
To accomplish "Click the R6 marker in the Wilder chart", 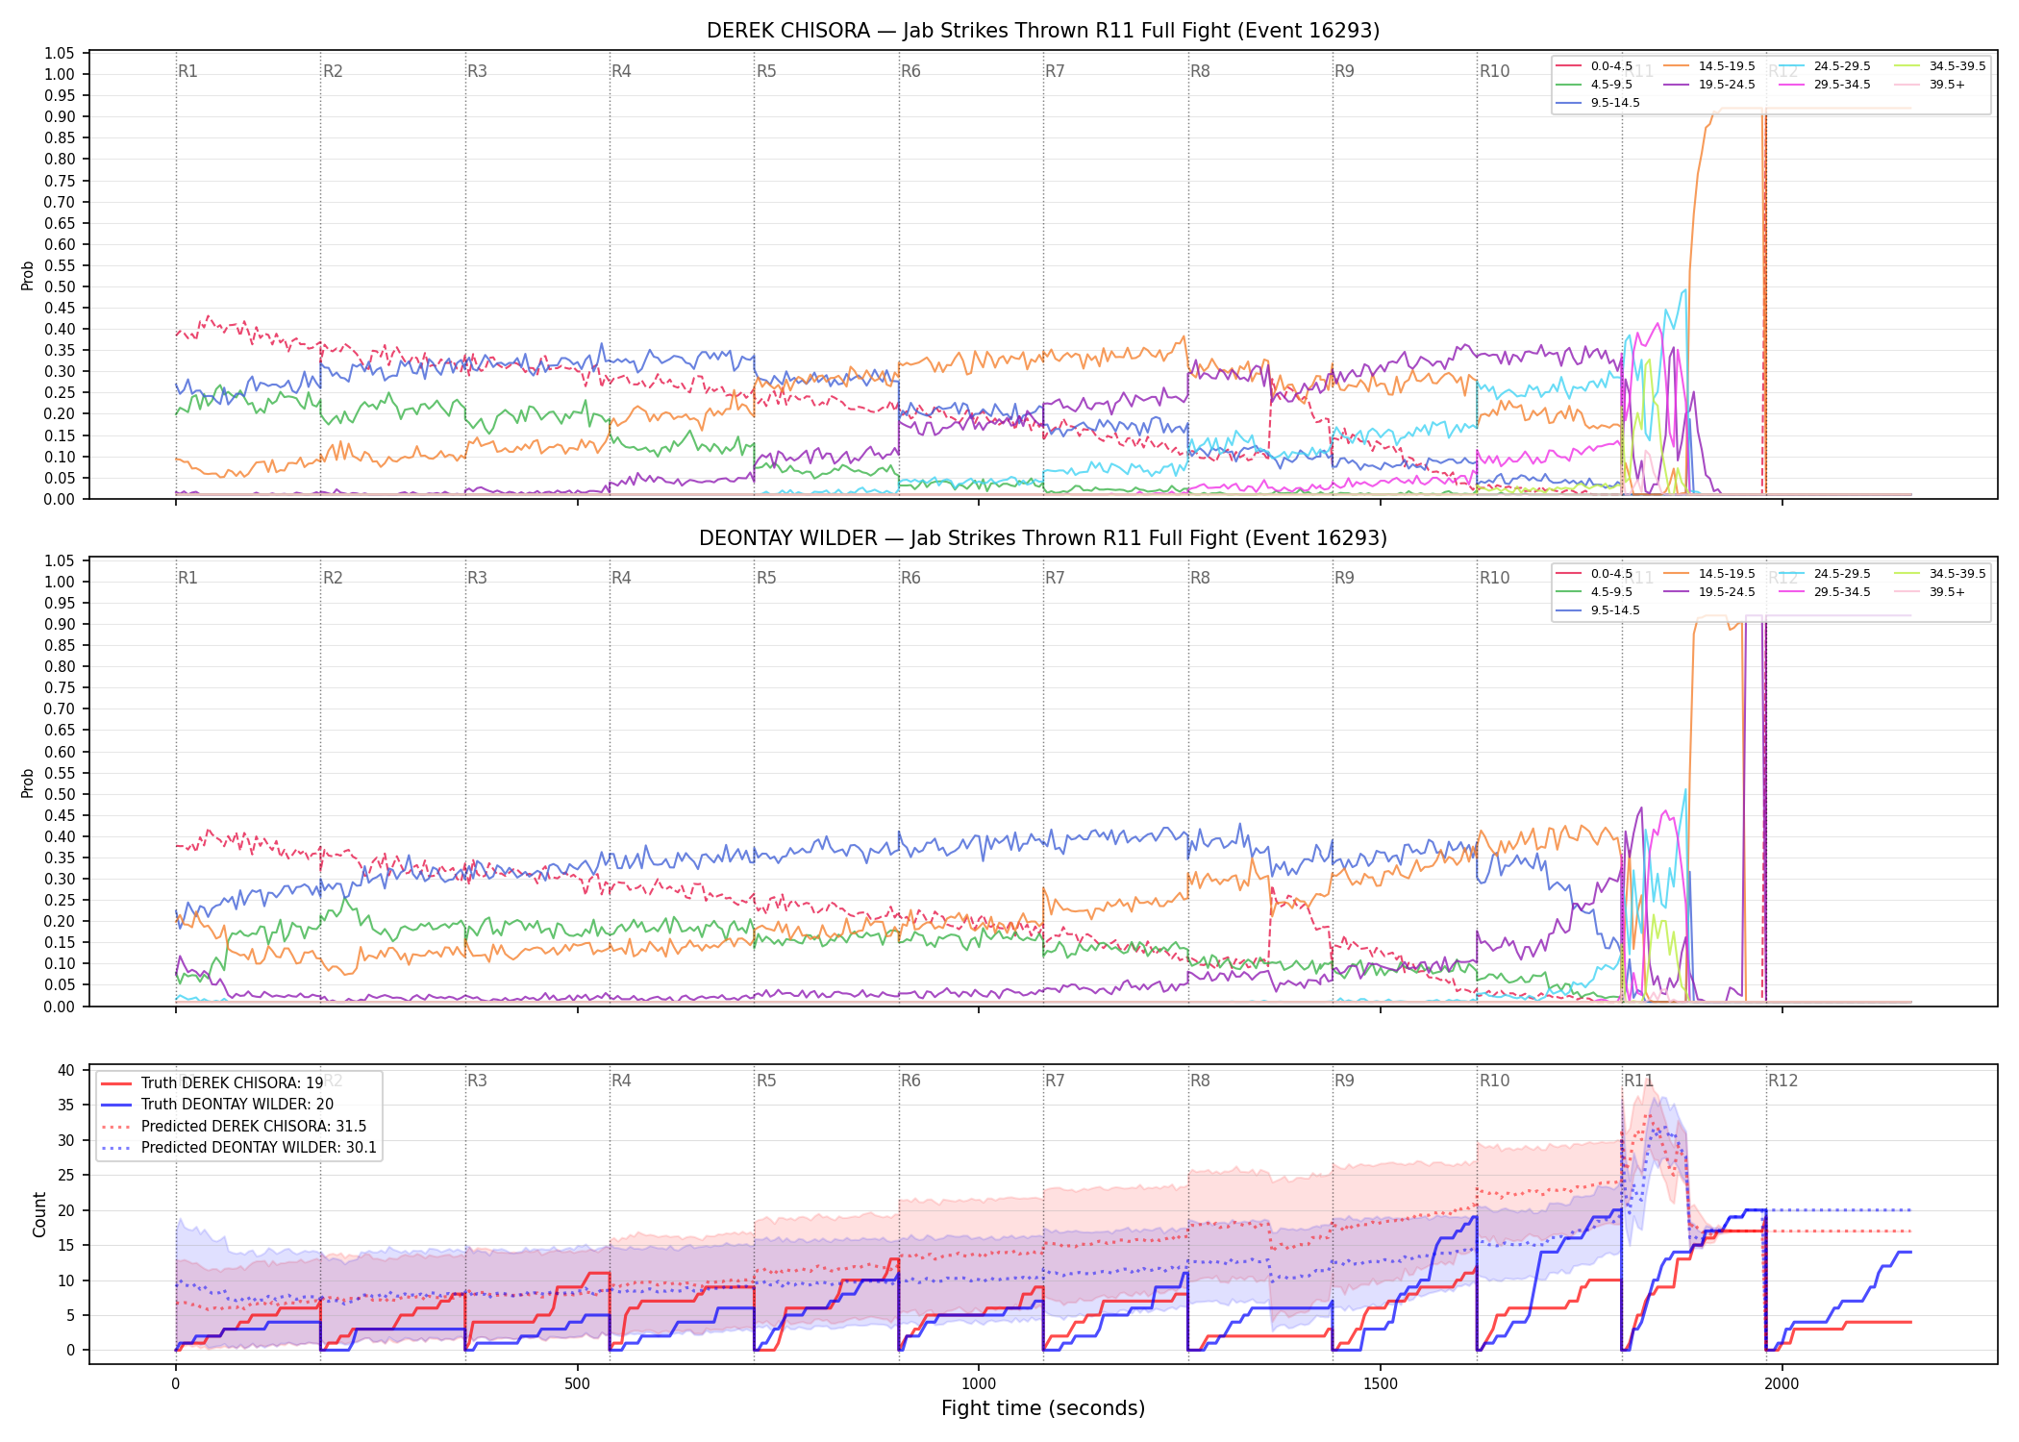I will click(910, 578).
